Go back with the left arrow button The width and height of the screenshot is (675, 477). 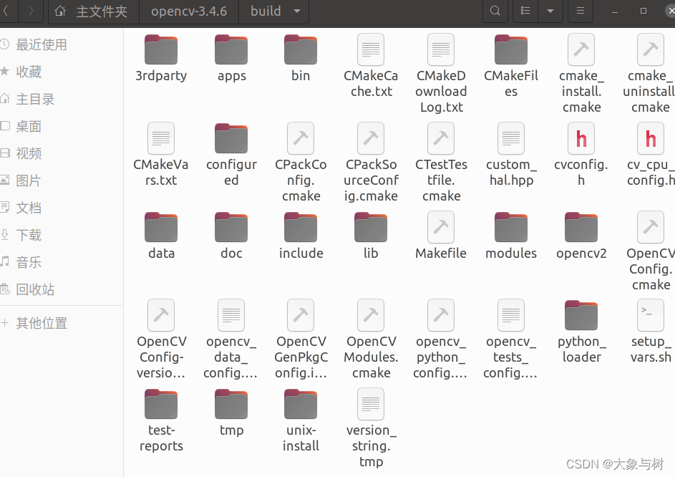[x=8, y=11]
